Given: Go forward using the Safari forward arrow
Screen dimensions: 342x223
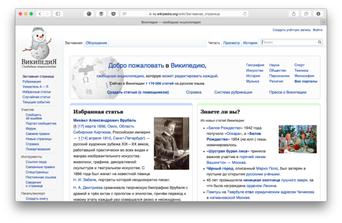Looking at the screenshot, I should click(47, 14).
